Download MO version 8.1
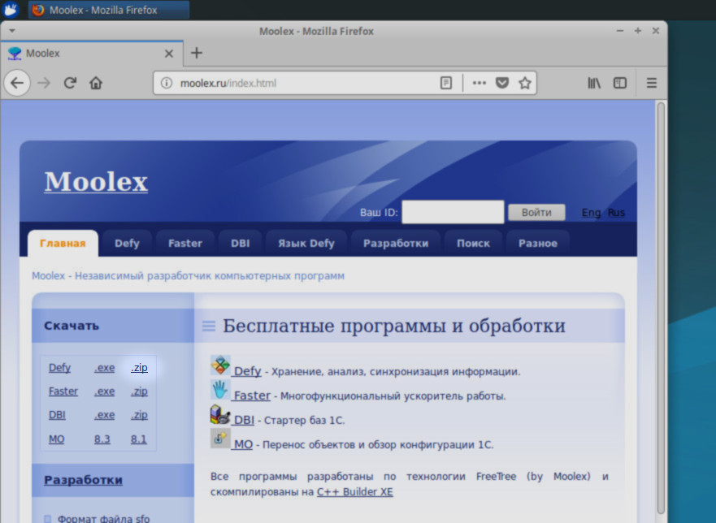Screen dimensions: 716x523 tap(139, 439)
